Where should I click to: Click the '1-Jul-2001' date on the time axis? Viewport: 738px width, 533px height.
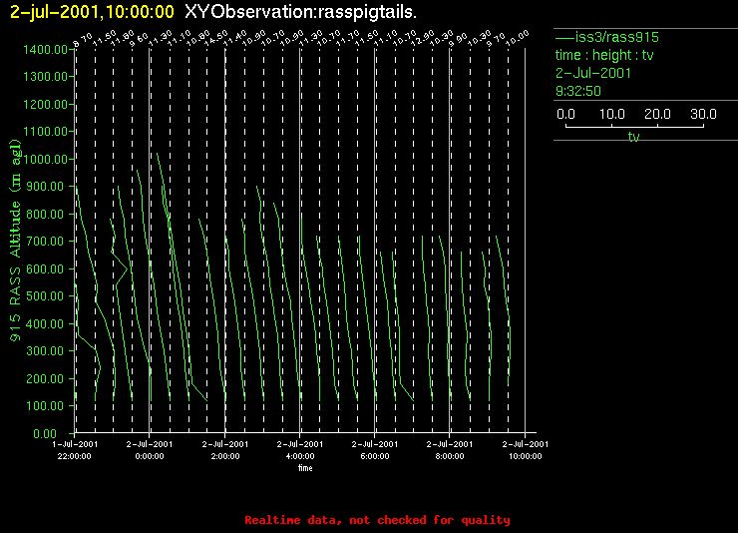click(x=75, y=444)
